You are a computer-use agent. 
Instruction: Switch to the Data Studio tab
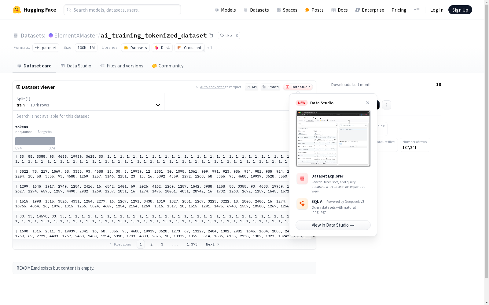pos(76,66)
